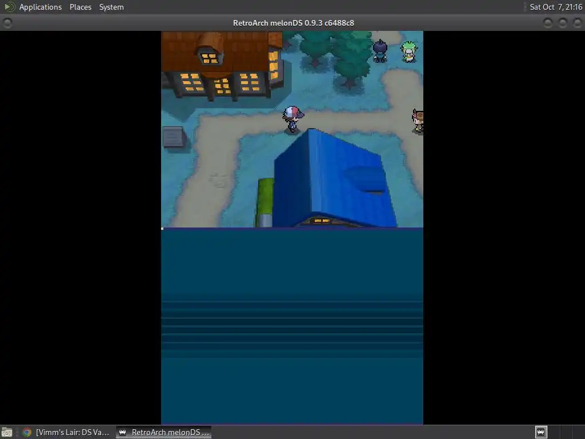Click the RetroArch melonDS taskbar item
This screenshot has height=439, width=585.
click(x=164, y=432)
